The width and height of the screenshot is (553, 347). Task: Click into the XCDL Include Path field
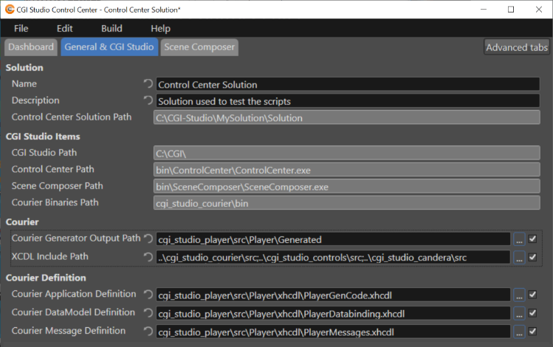click(333, 258)
